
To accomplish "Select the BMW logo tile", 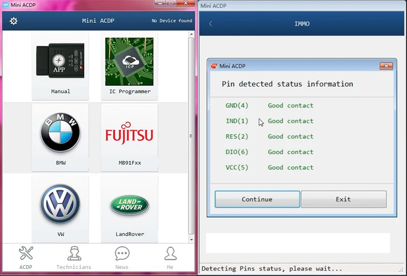I will click(60, 137).
